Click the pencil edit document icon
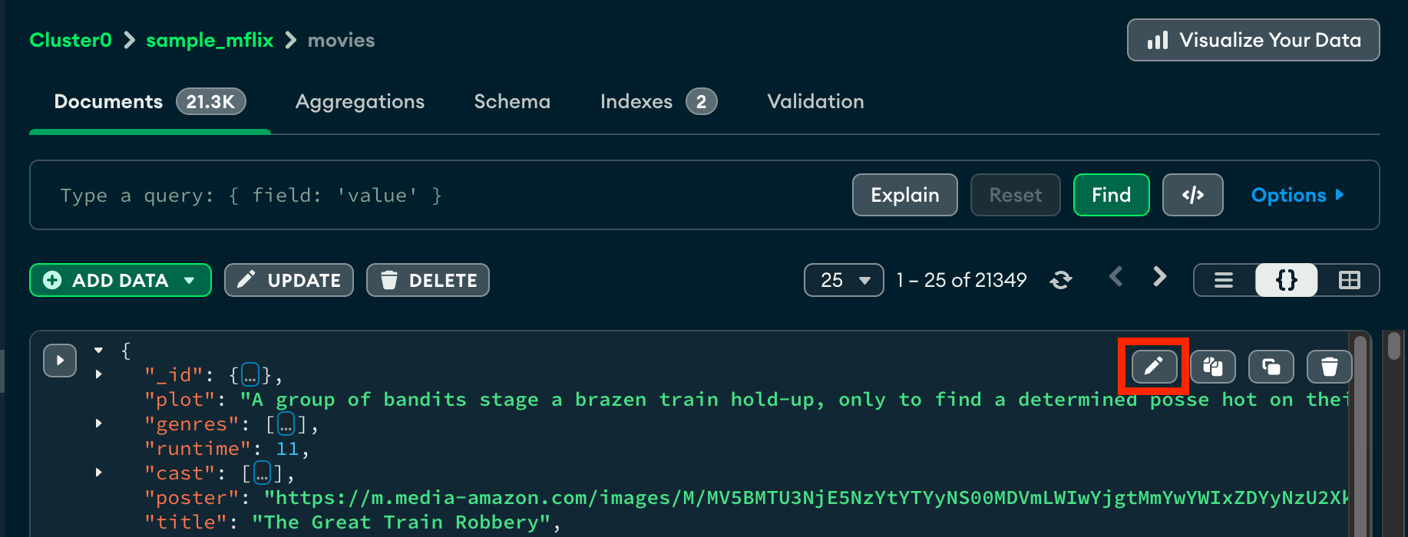Image resolution: width=1408 pixels, height=537 pixels. pyautogui.click(x=1154, y=367)
